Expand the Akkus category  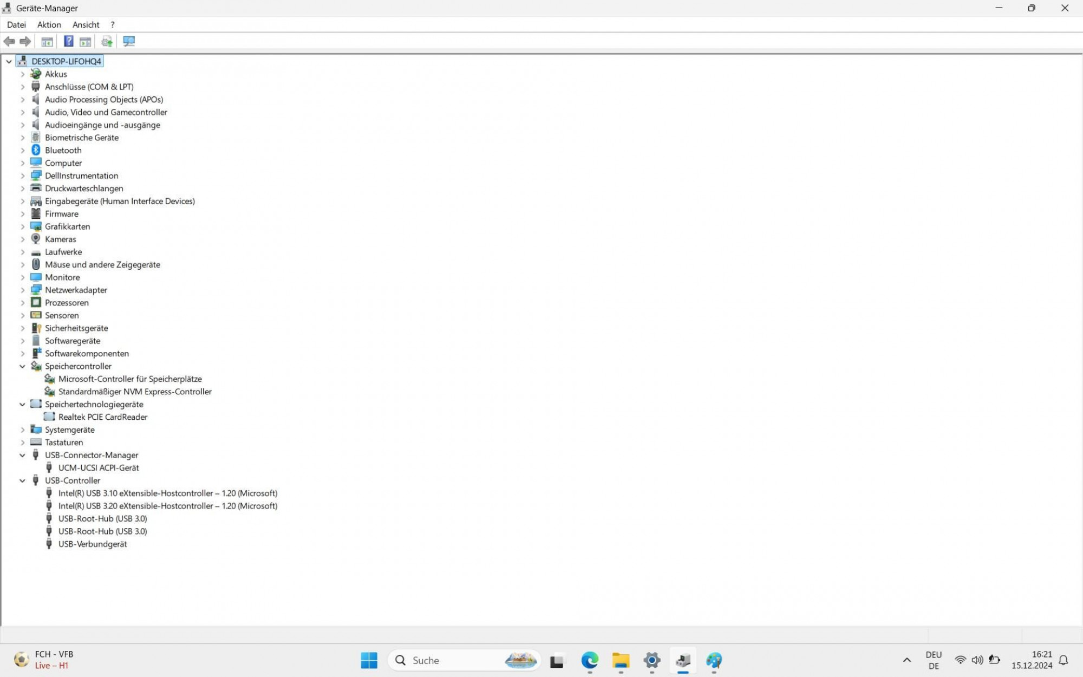tap(22, 74)
